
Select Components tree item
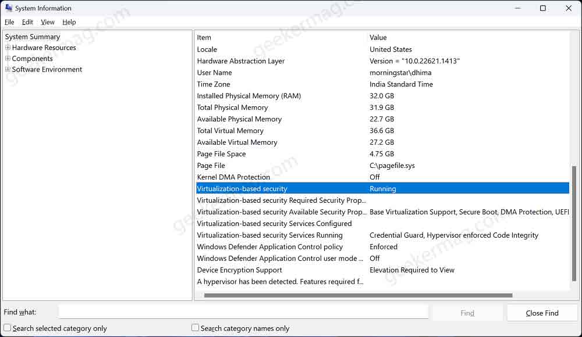click(32, 58)
